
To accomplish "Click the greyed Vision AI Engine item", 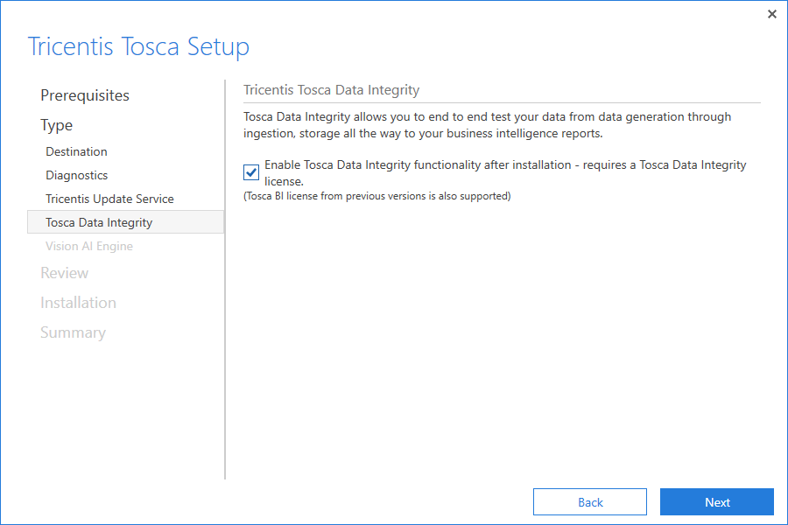I will click(x=89, y=246).
